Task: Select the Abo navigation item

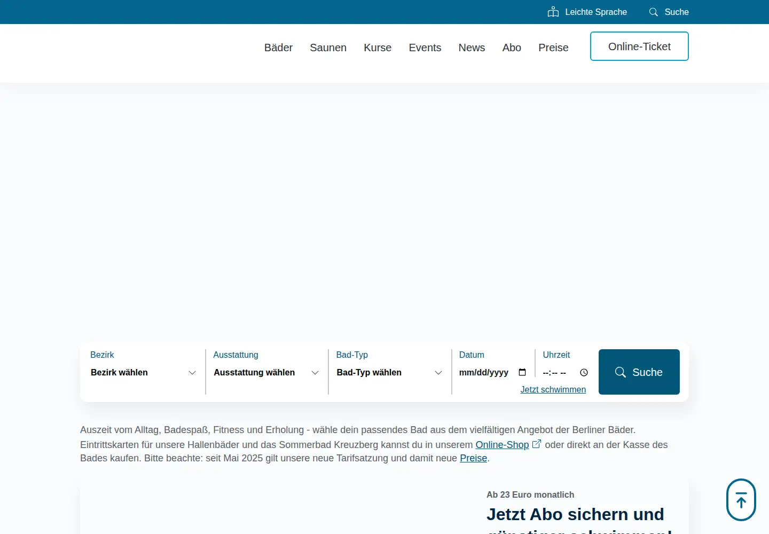Action: point(512,48)
